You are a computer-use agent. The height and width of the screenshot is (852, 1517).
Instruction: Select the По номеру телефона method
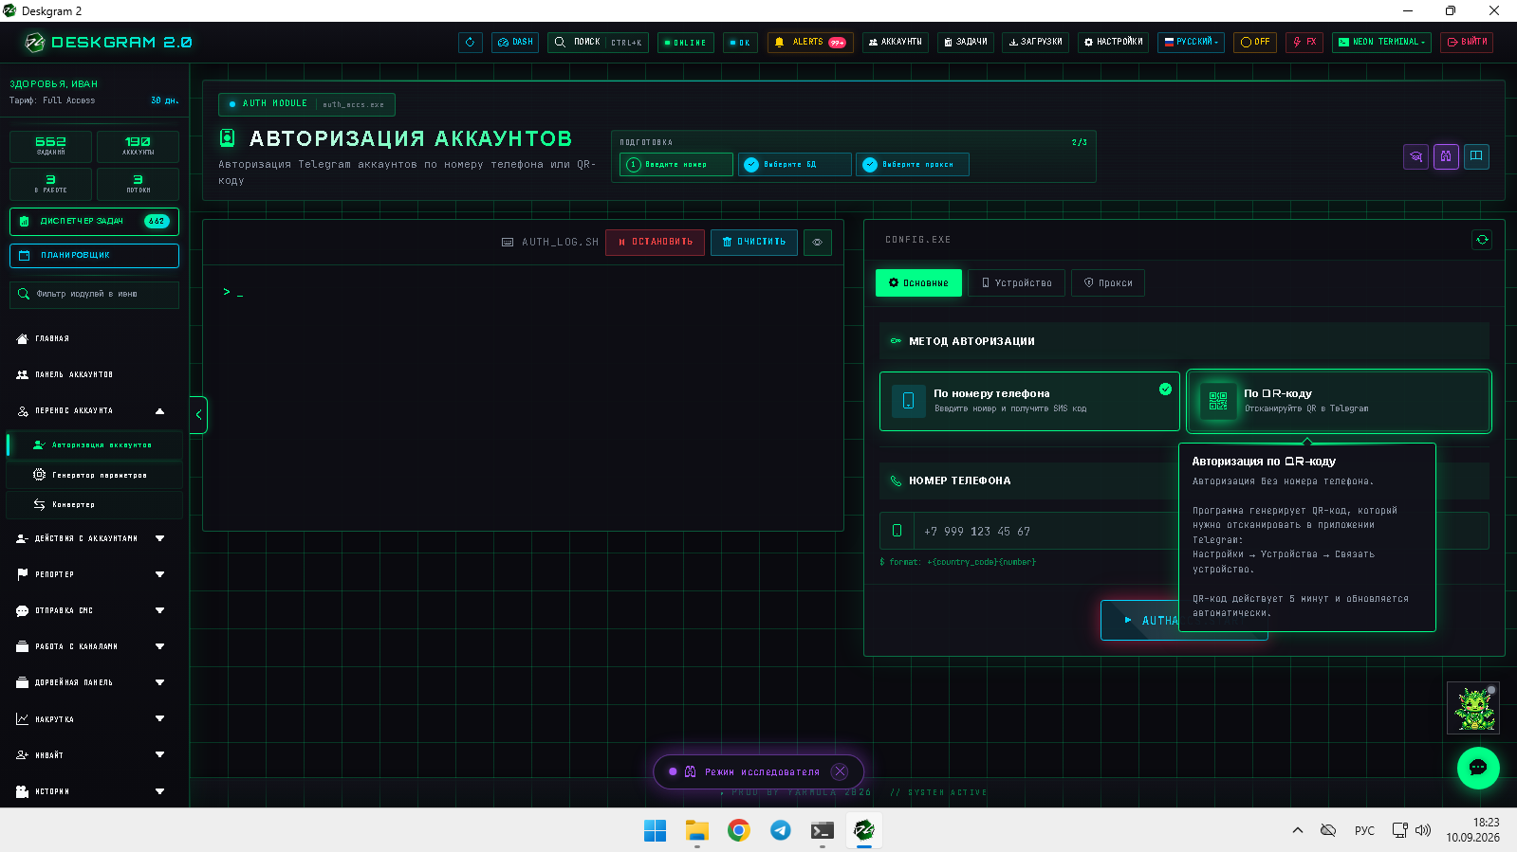pyautogui.click(x=1029, y=401)
